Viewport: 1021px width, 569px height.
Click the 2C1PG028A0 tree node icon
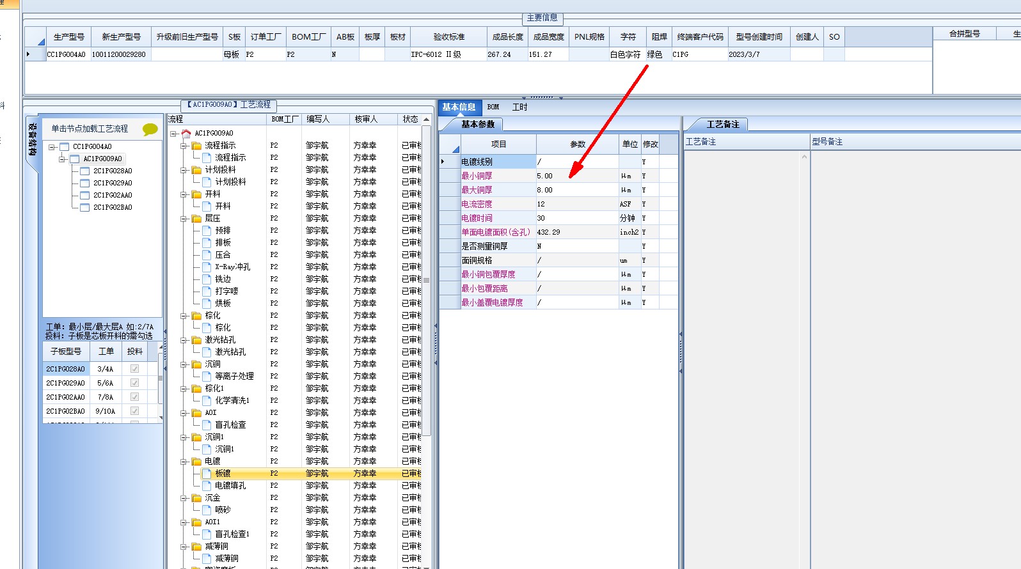tap(84, 171)
